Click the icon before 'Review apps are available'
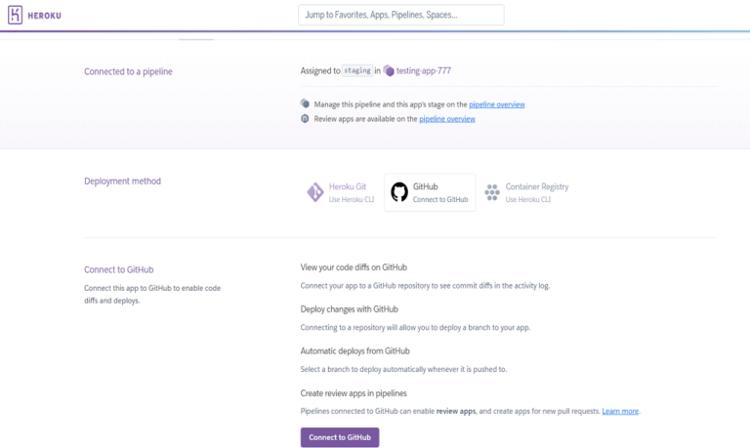The height and width of the screenshot is (448, 750). click(x=306, y=118)
